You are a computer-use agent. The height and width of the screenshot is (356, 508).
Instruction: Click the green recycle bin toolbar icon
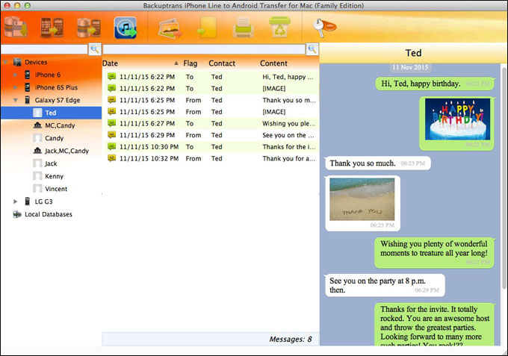click(x=279, y=28)
